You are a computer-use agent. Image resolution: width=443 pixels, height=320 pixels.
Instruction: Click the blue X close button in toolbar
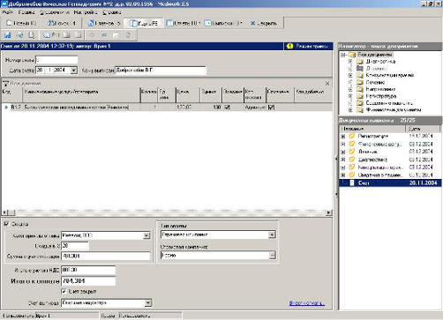(x=252, y=23)
